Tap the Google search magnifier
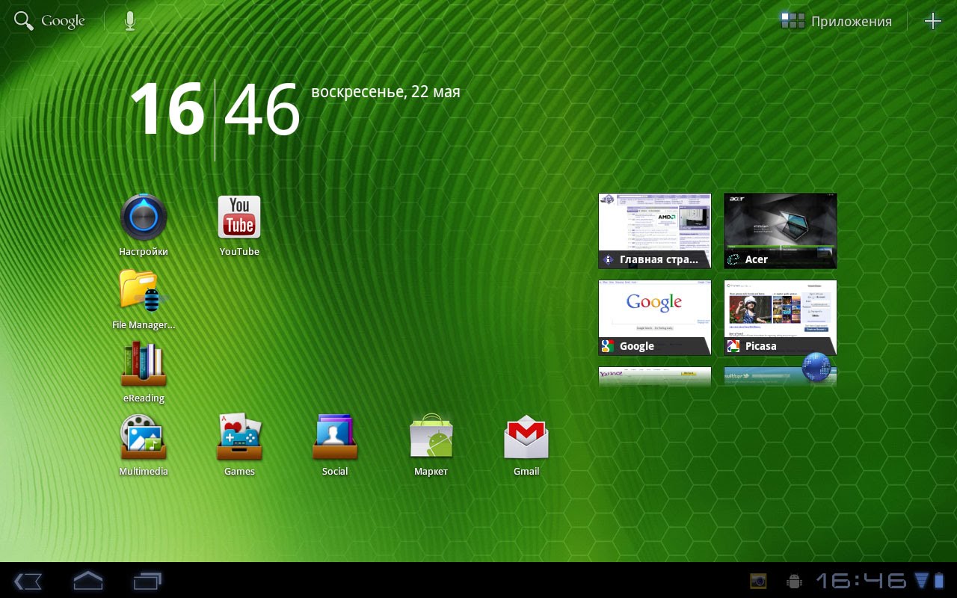Image resolution: width=957 pixels, height=598 pixels. click(22, 20)
